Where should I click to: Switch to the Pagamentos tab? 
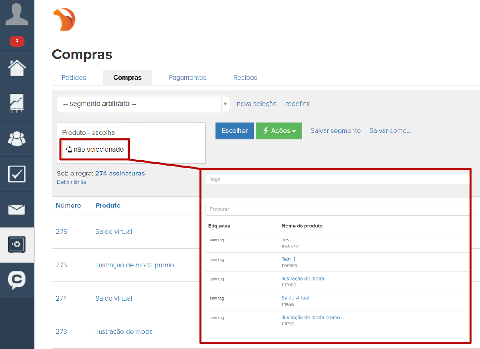pyautogui.click(x=187, y=78)
